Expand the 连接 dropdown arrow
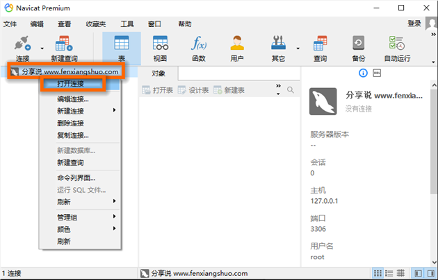Image resolution: width=438 pixels, height=280 pixels. point(42,49)
